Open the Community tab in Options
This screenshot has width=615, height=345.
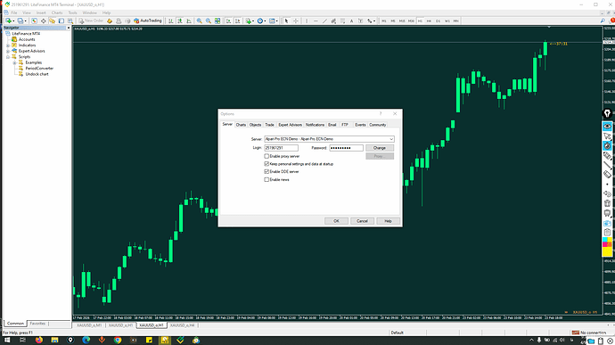pos(378,125)
